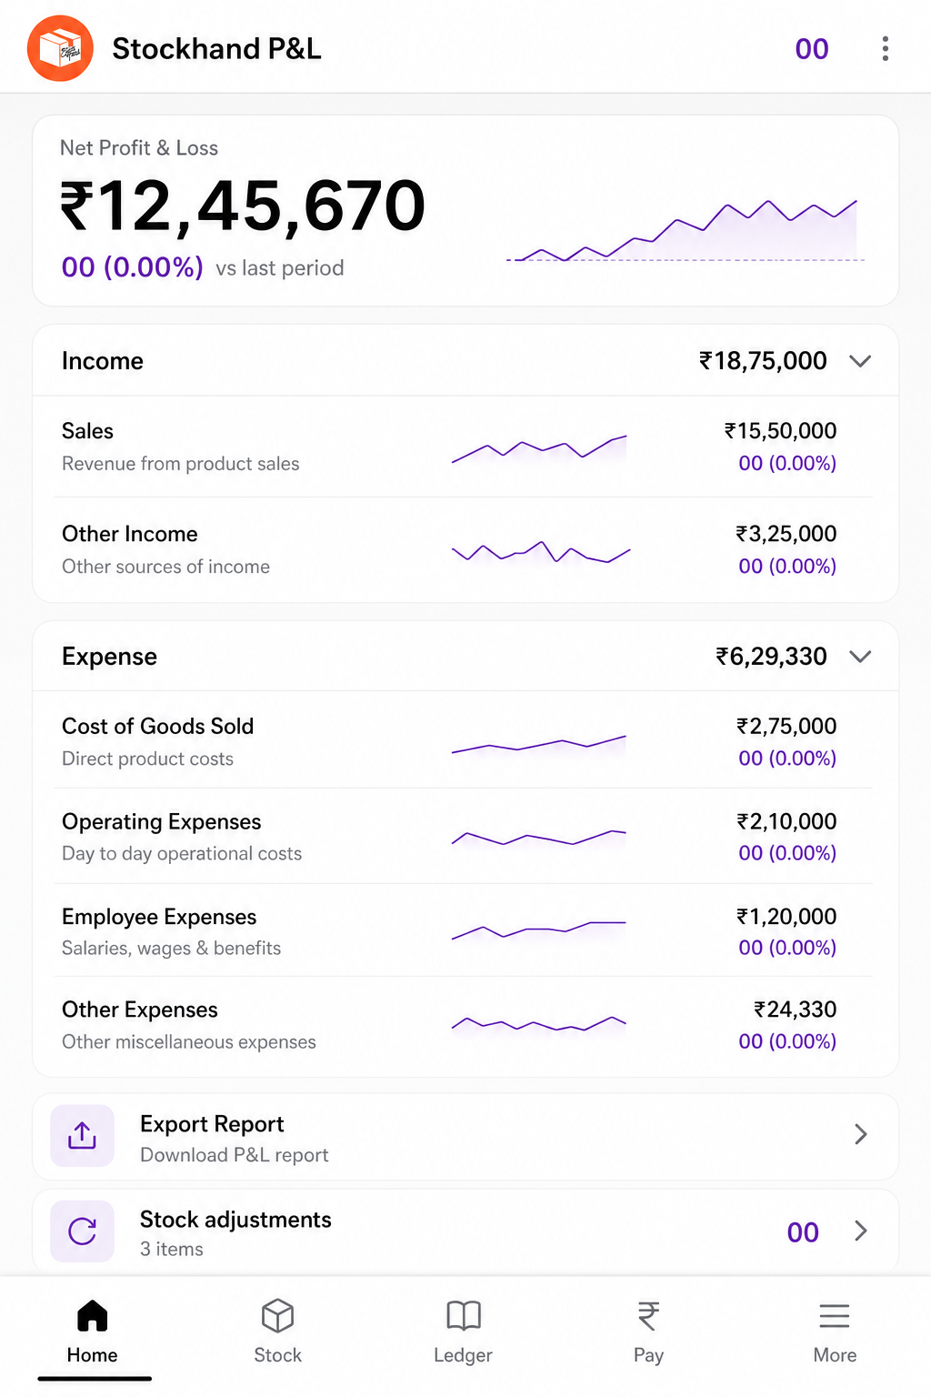Open Other Expenses row
Viewport: 931px width, 1397px height.
[x=465, y=1025]
